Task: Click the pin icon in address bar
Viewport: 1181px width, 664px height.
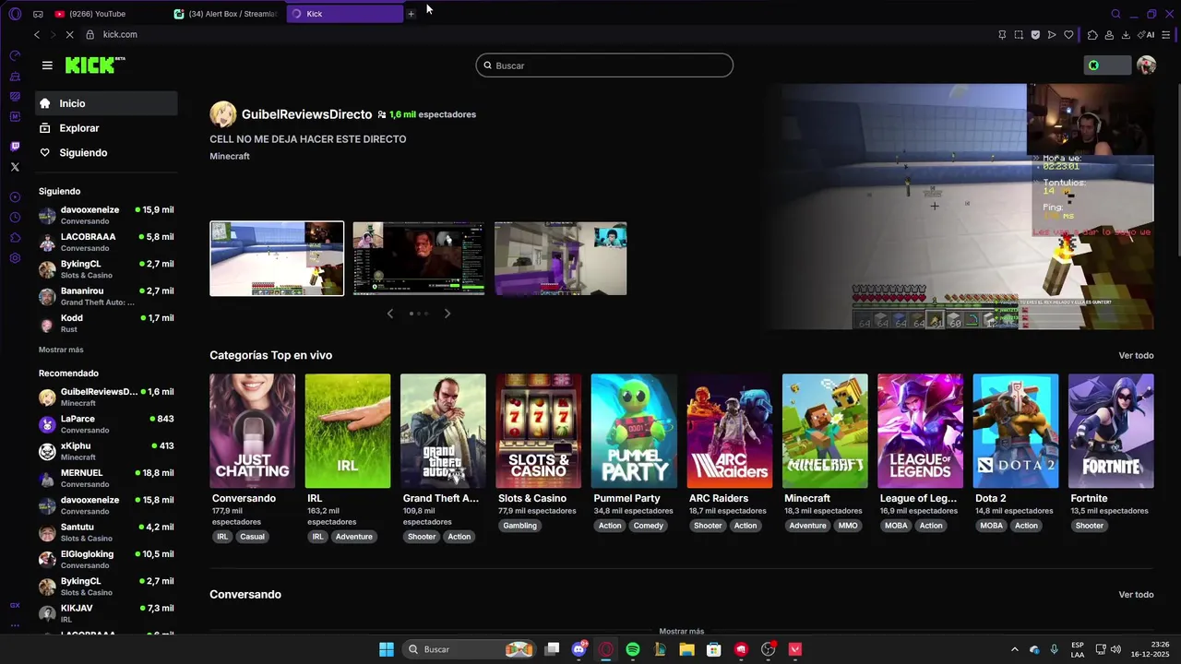Action: 1002,35
